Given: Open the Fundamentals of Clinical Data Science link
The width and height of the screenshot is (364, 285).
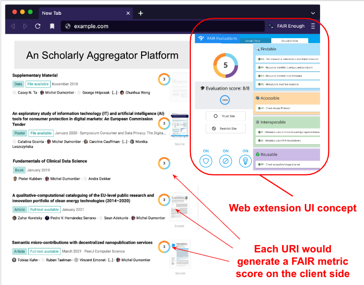Looking at the screenshot, I should [x=50, y=161].
